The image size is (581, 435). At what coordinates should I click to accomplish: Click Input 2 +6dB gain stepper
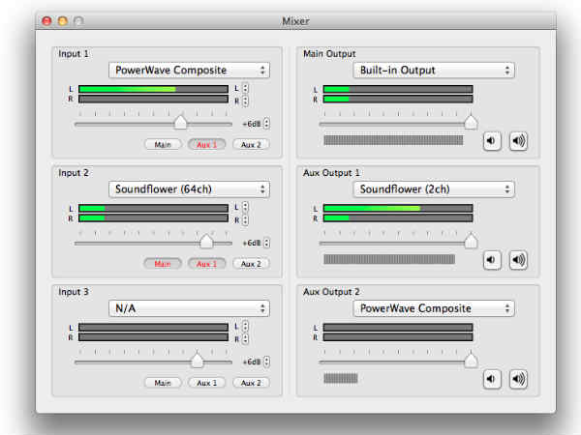coord(266,243)
